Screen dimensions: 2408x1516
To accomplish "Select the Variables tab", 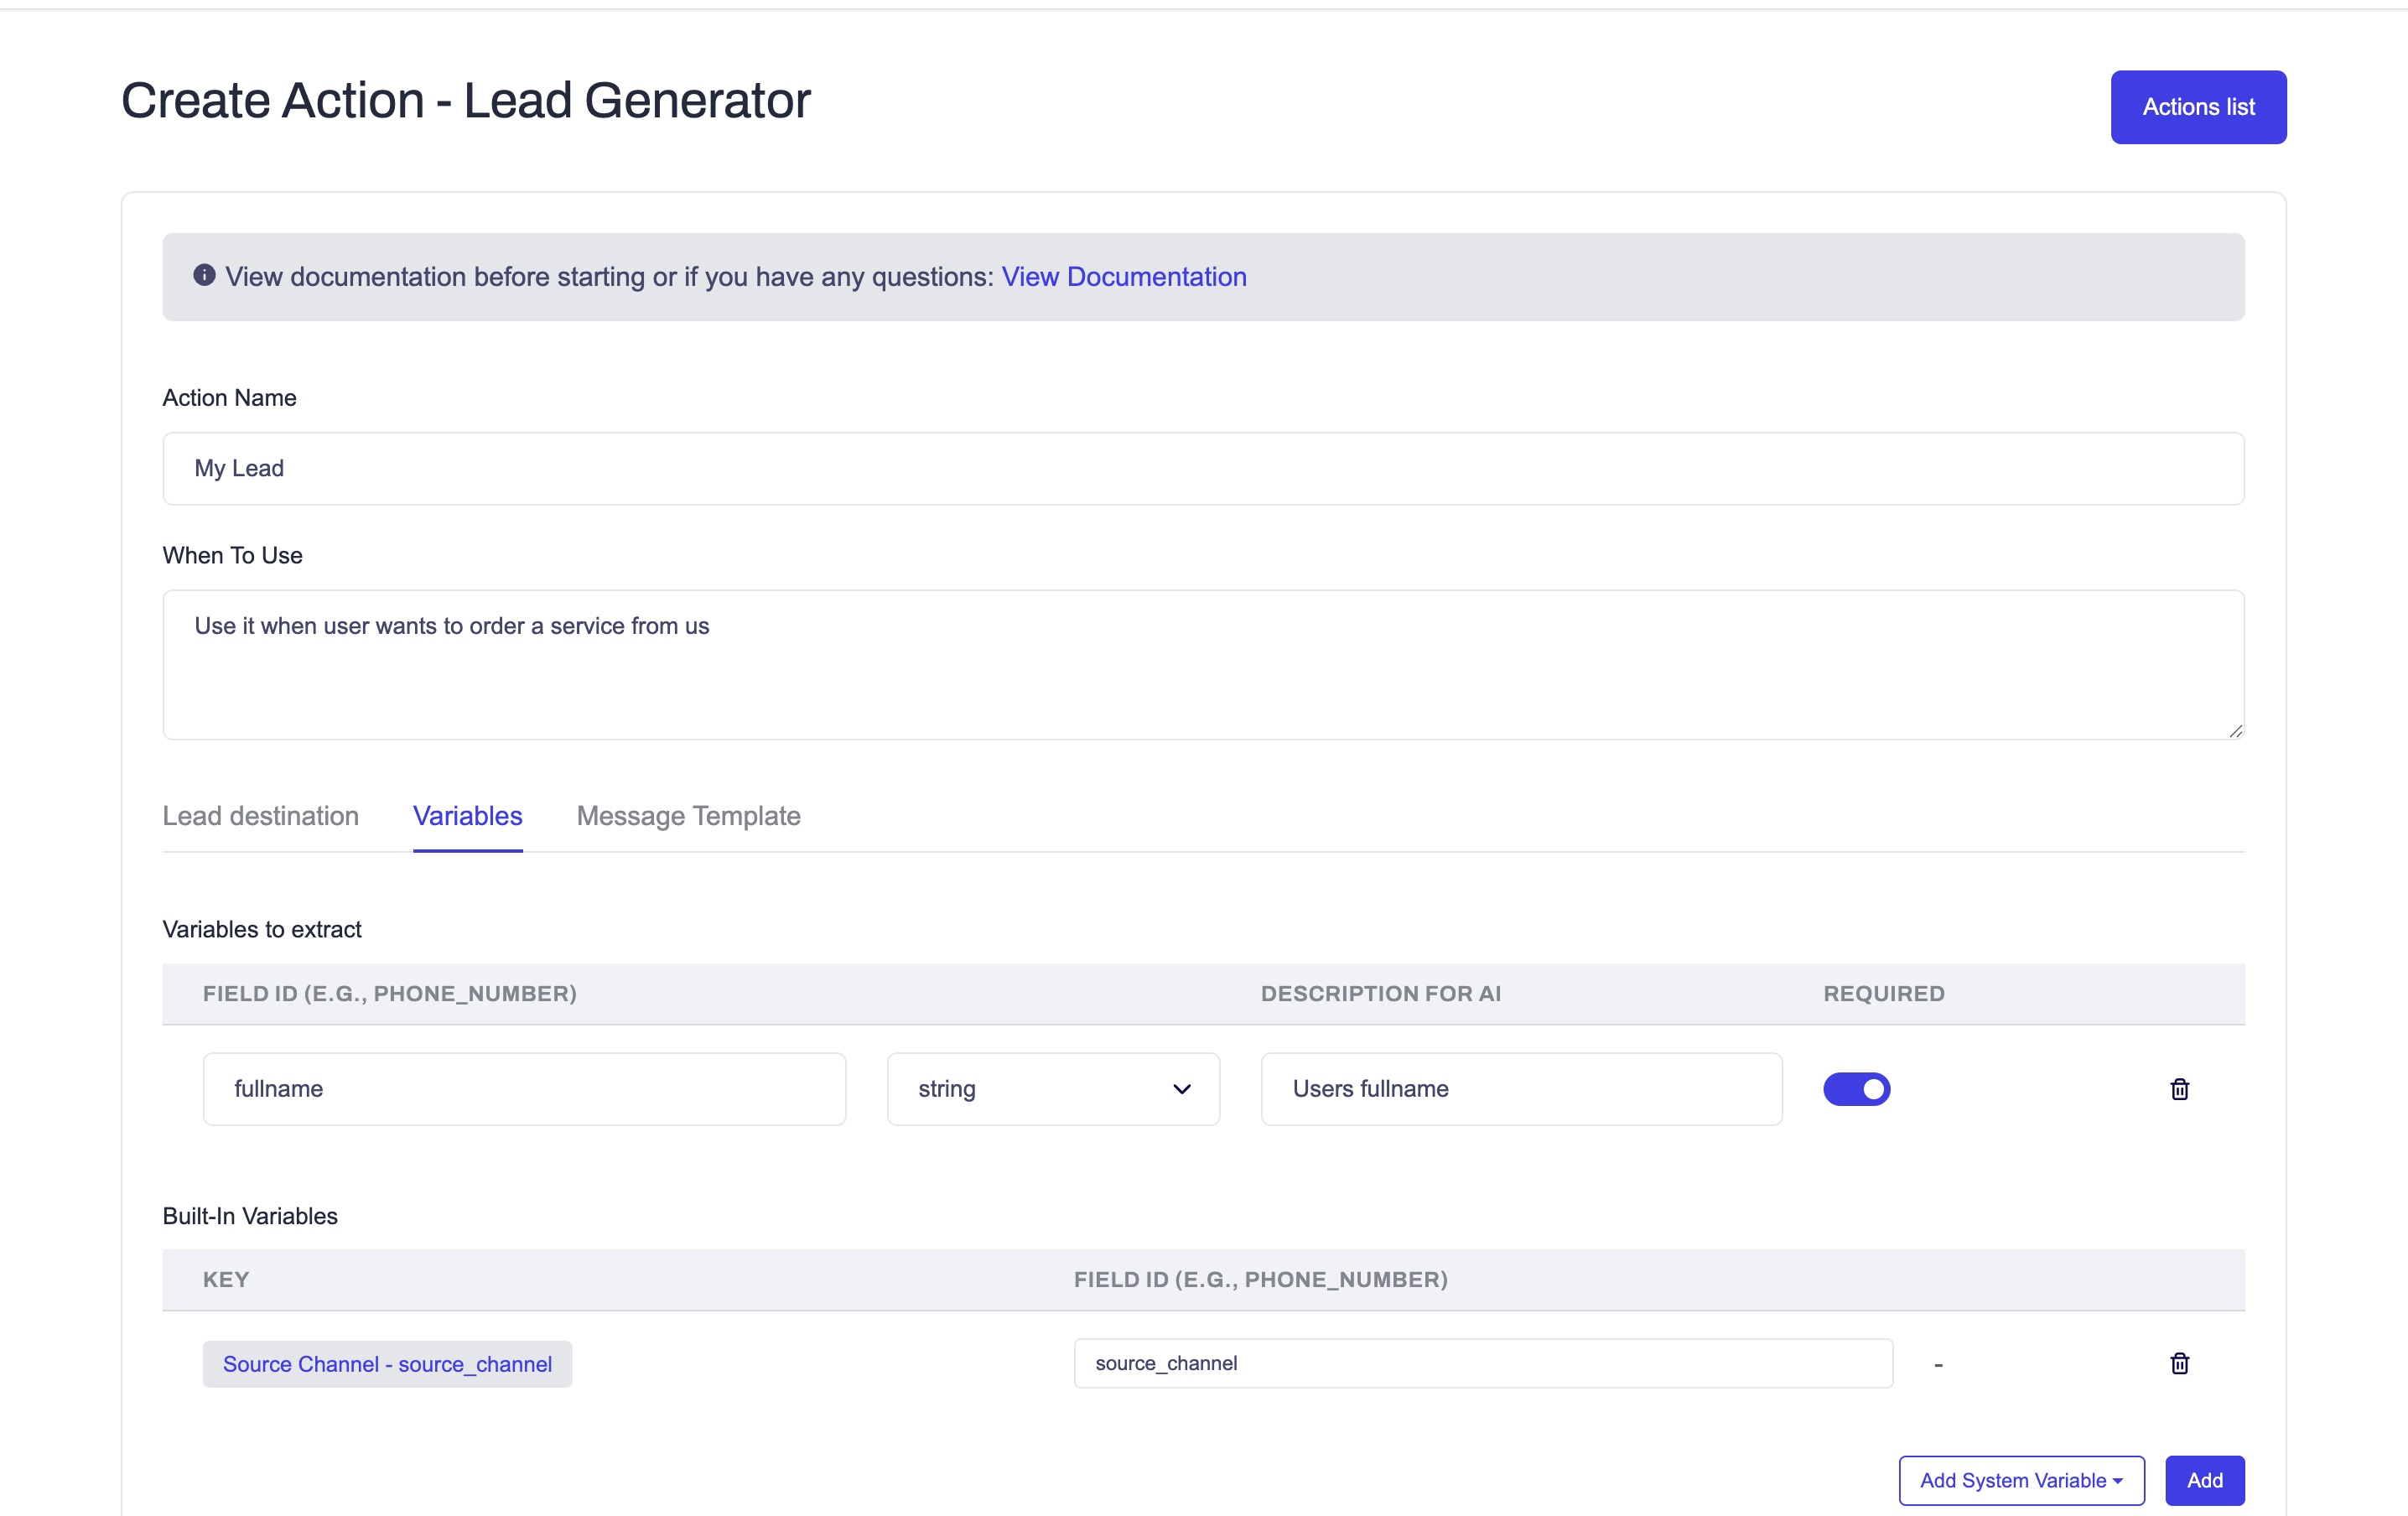I will (x=467, y=816).
